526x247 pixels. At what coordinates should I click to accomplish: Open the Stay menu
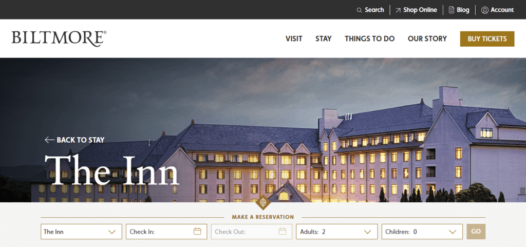point(324,39)
